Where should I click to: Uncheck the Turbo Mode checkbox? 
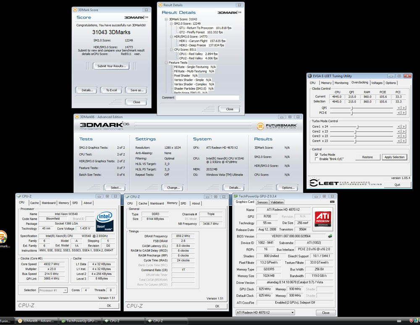316,155
